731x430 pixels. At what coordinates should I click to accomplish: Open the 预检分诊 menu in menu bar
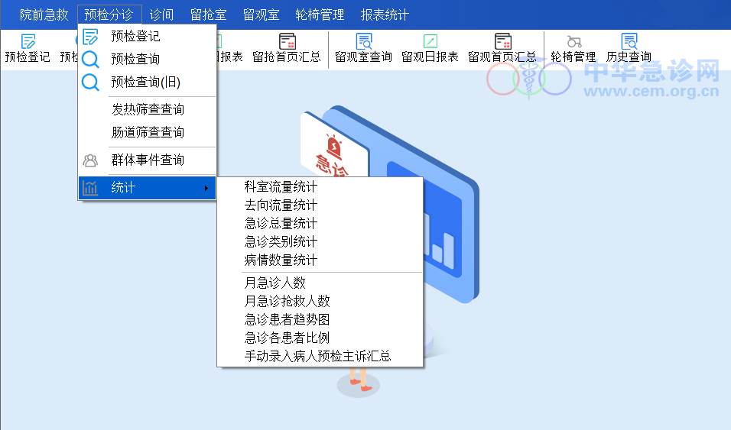[109, 15]
